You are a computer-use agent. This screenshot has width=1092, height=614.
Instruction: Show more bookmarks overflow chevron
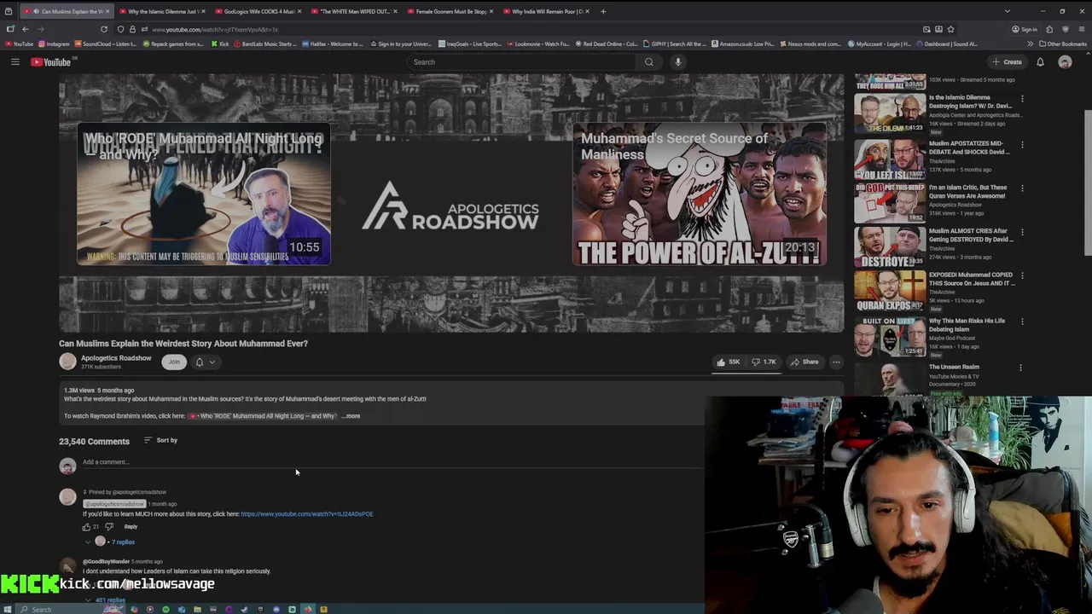pos(1030,43)
